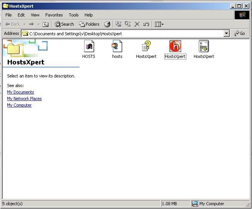Open the My Documents link
This screenshot has width=252, height=209.
pyautogui.click(x=21, y=92)
